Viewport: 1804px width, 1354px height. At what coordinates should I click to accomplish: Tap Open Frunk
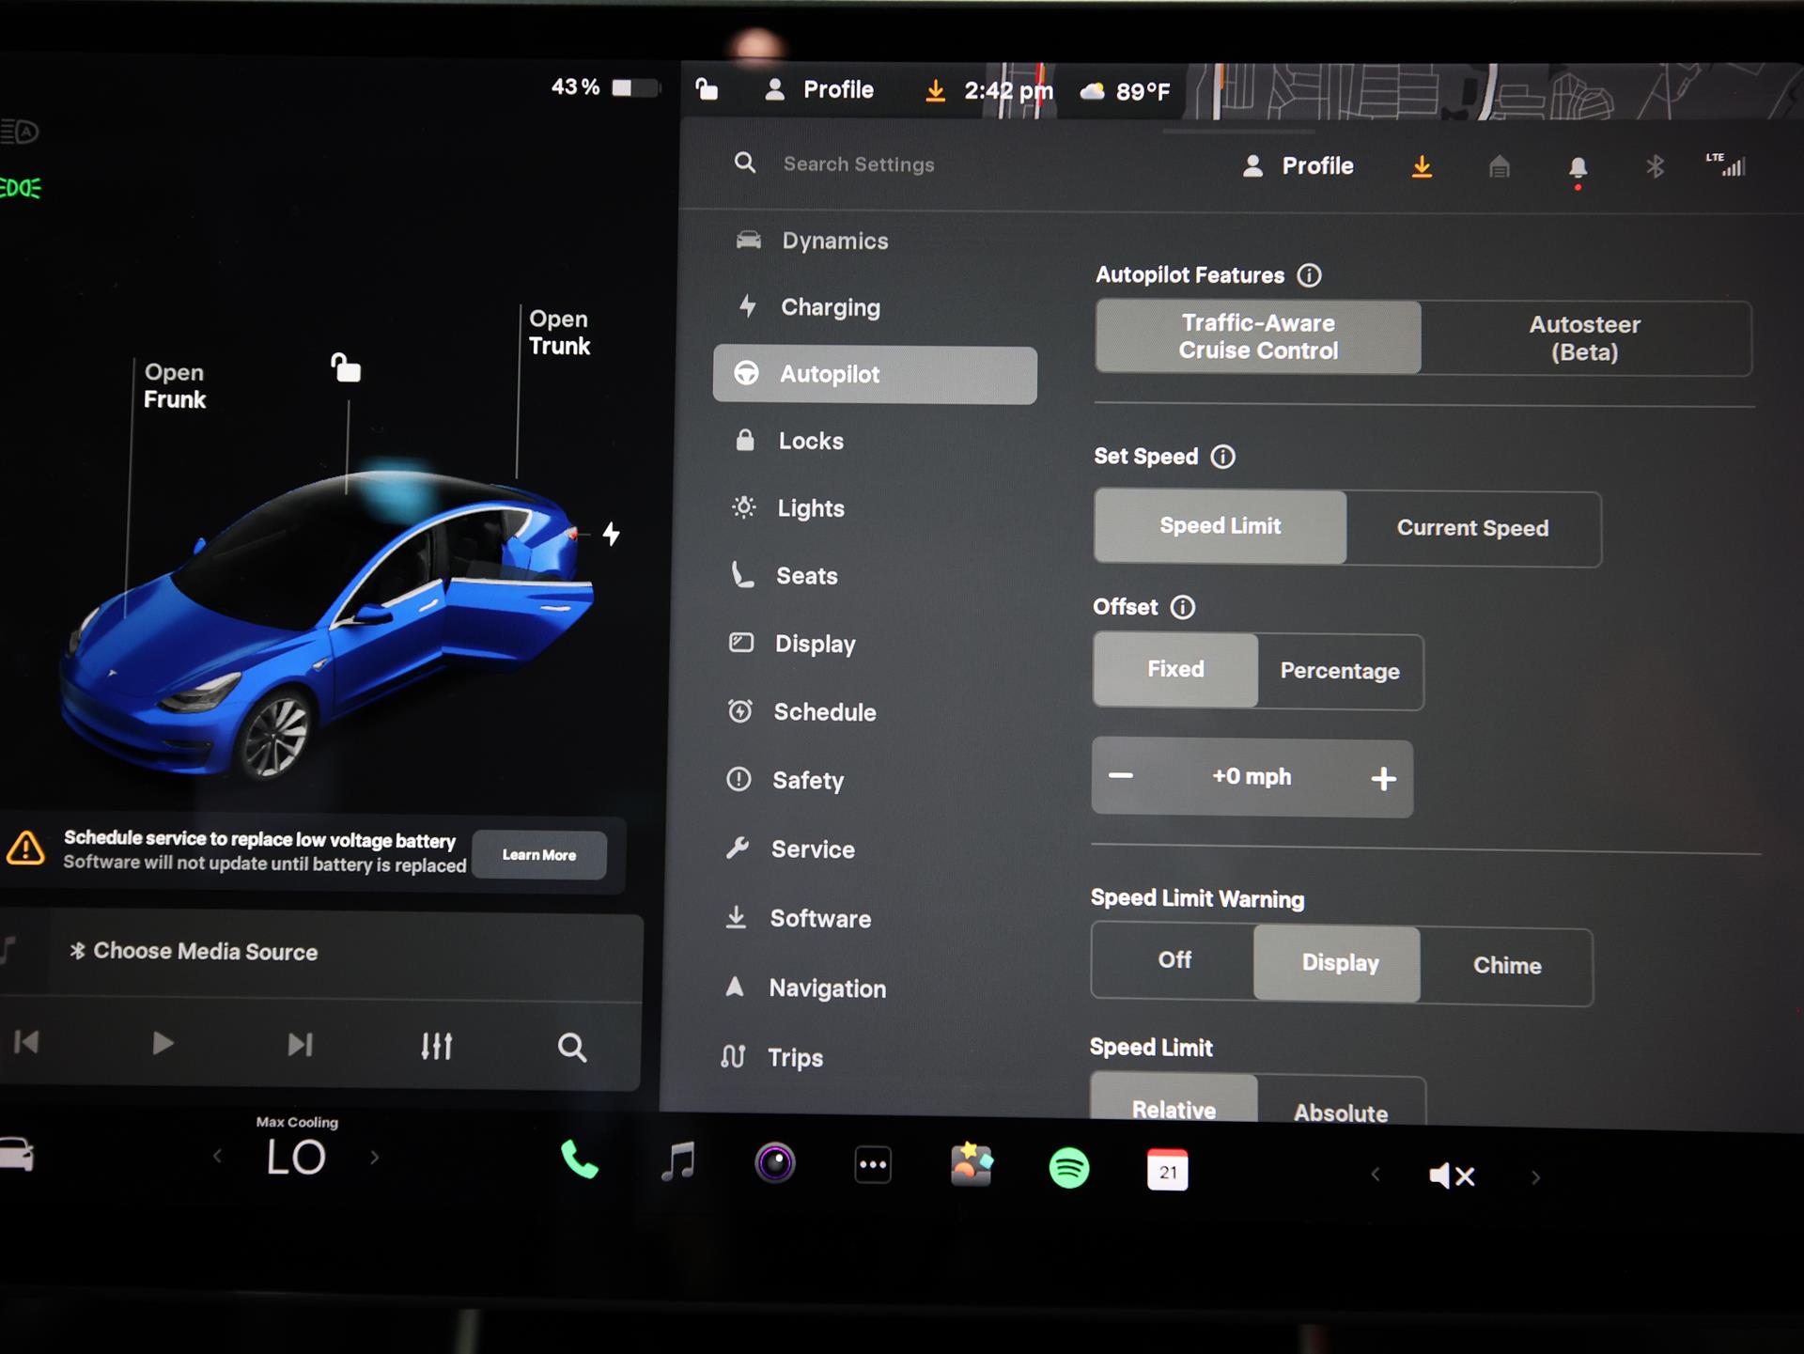pos(175,386)
